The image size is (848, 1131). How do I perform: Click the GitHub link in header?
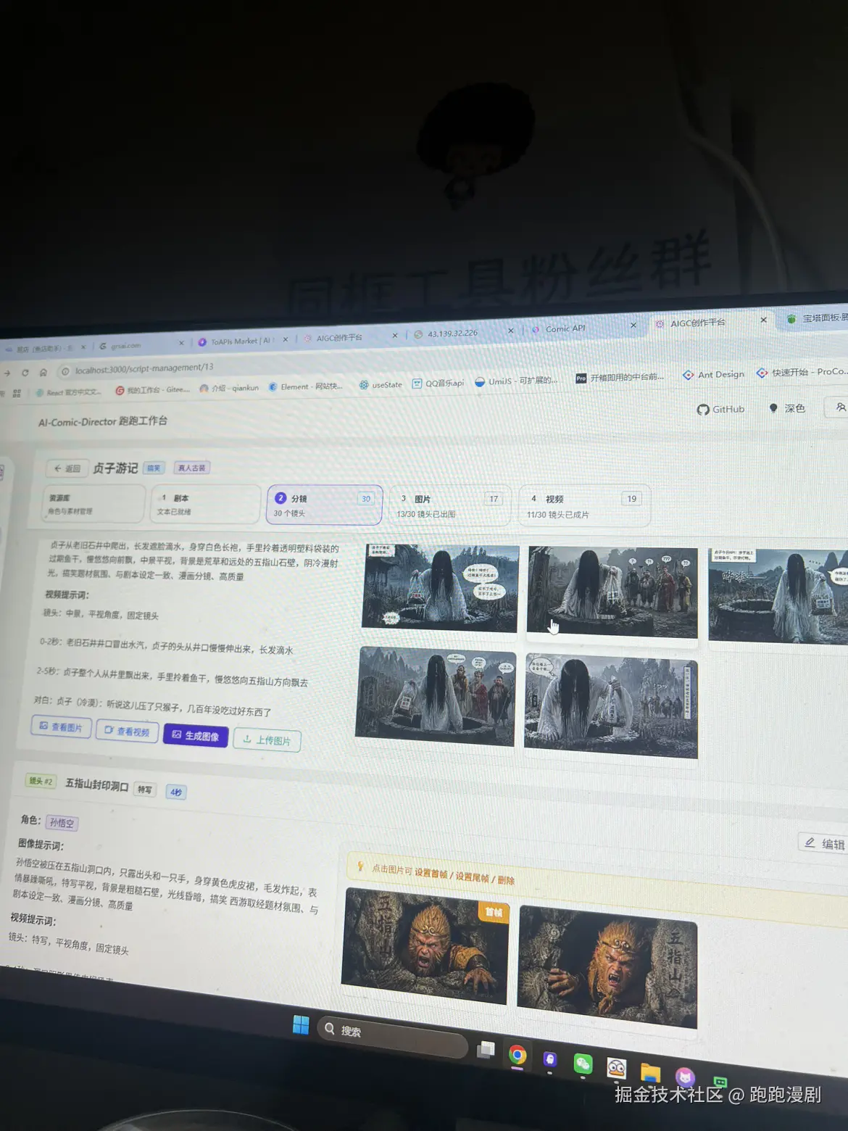[x=721, y=410]
